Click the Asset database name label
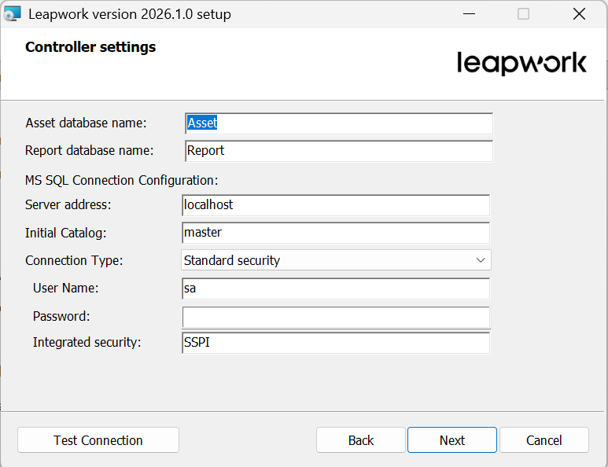This screenshot has width=608, height=467. 86,123
